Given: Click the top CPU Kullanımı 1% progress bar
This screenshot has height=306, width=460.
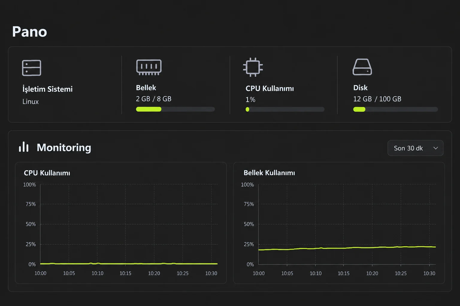Looking at the screenshot, I should pyautogui.click(x=285, y=109).
